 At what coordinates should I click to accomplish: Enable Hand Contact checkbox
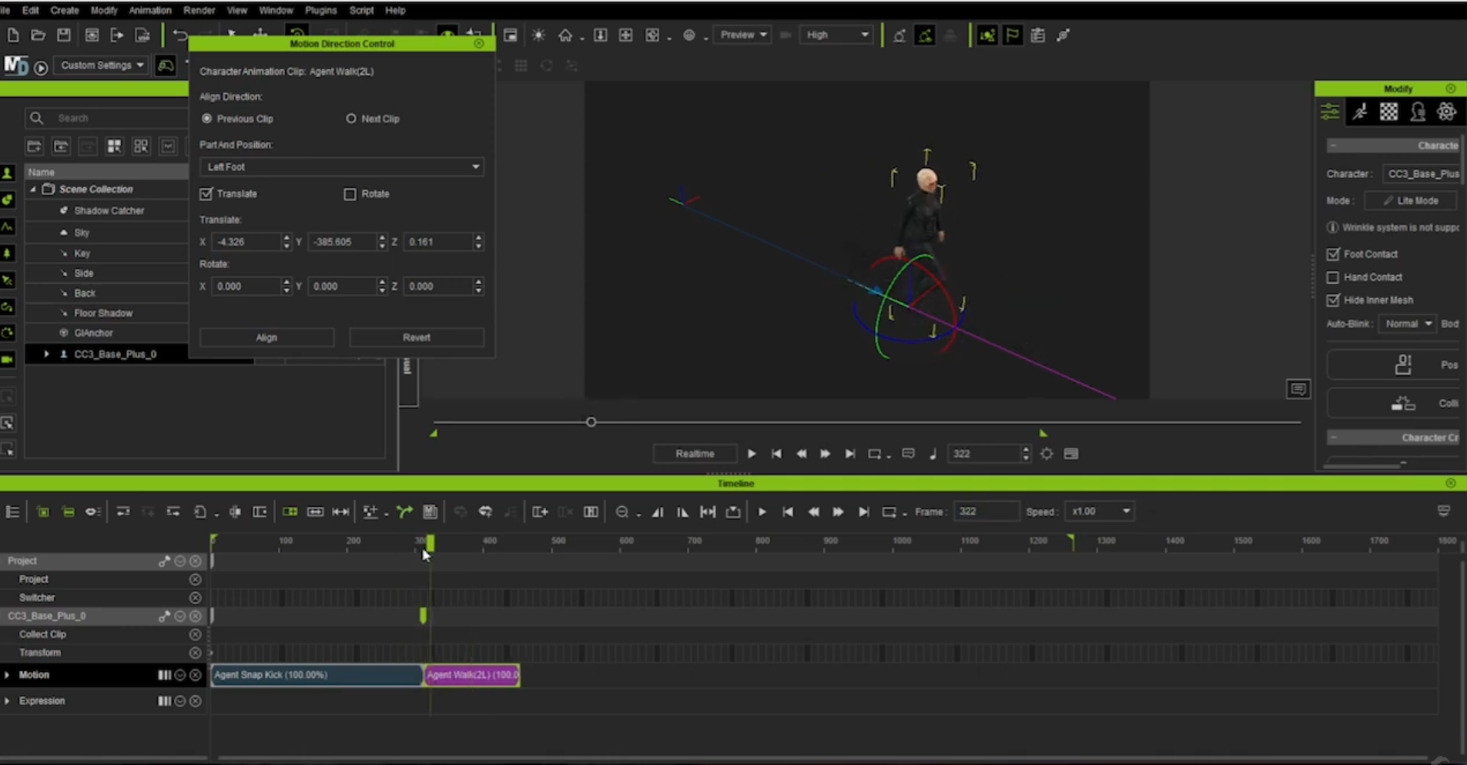pos(1333,277)
